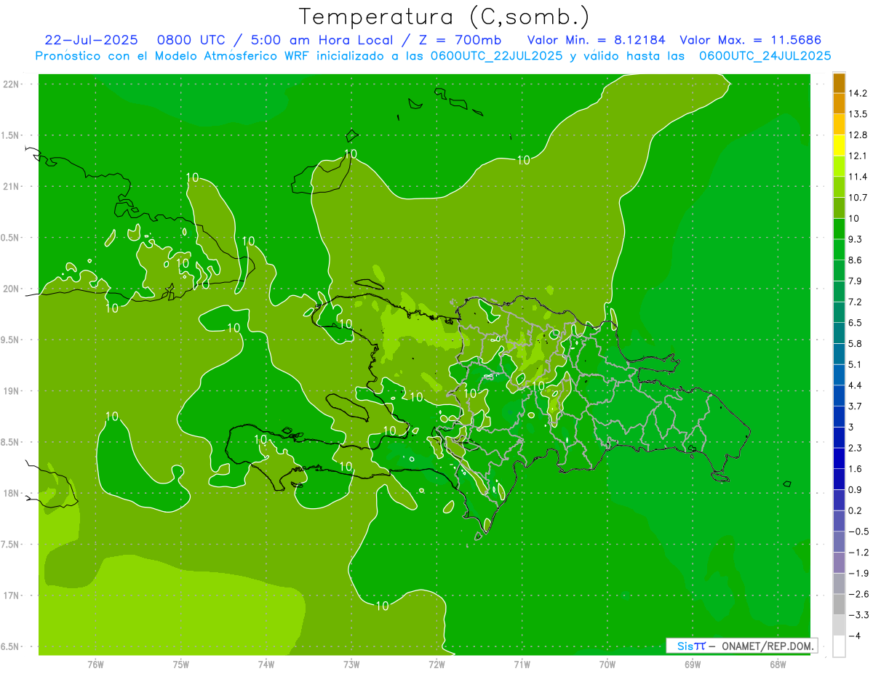Pick the white swatch below -4

coord(839,646)
